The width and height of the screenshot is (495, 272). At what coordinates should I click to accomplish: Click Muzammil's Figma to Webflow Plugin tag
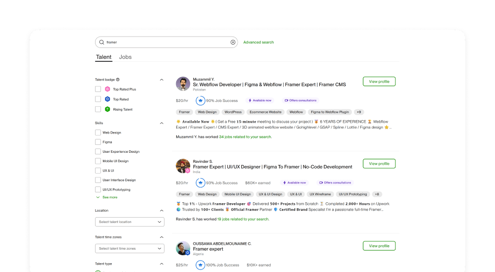point(330,112)
